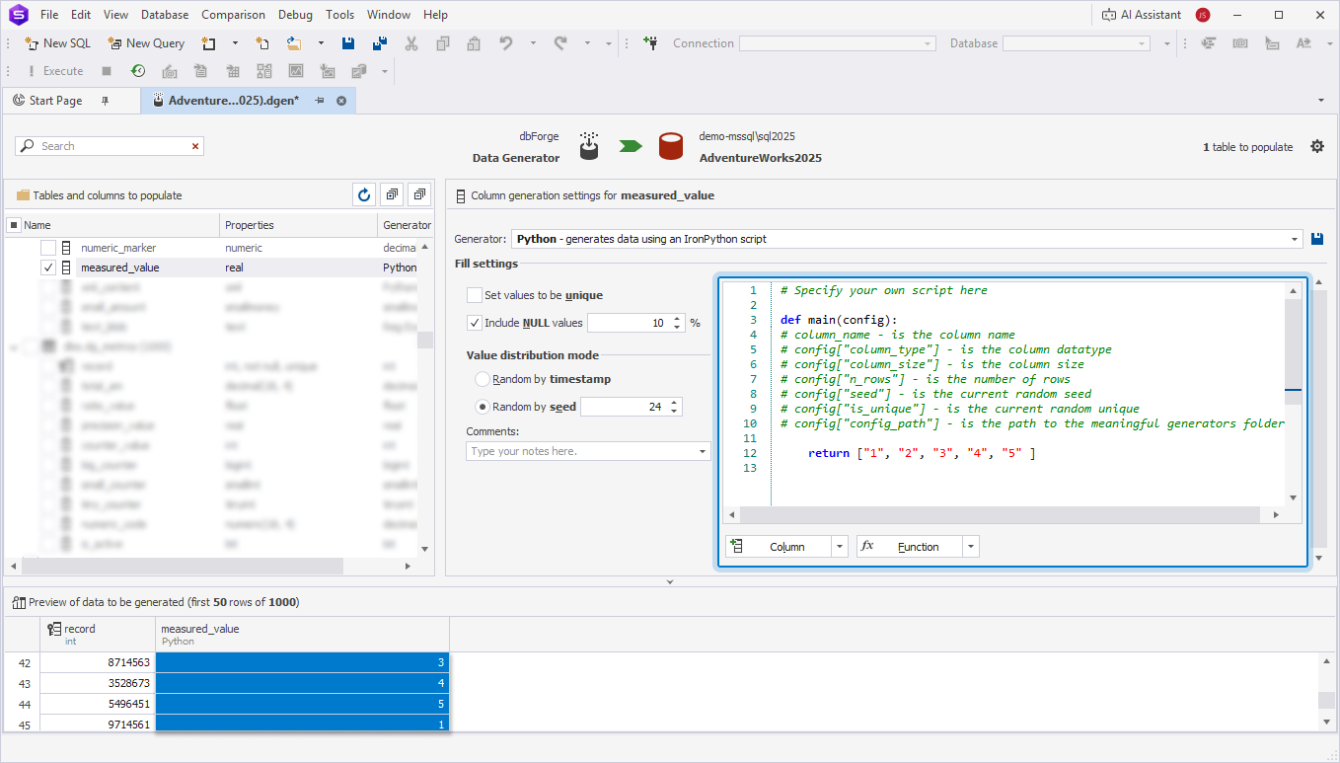Check Set values to be unique
The width and height of the screenshot is (1340, 763).
tap(475, 295)
